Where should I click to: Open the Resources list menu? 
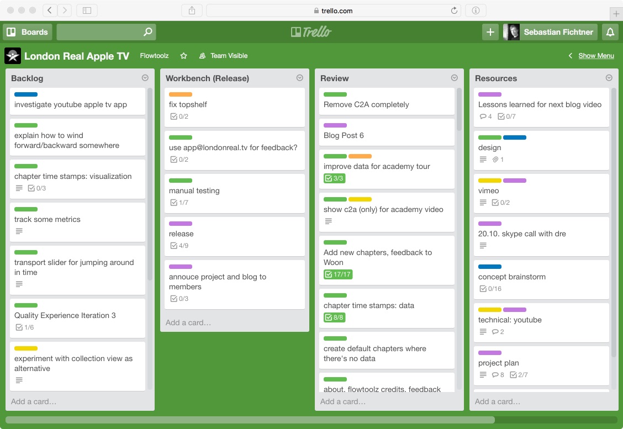click(x=609, y=78)
